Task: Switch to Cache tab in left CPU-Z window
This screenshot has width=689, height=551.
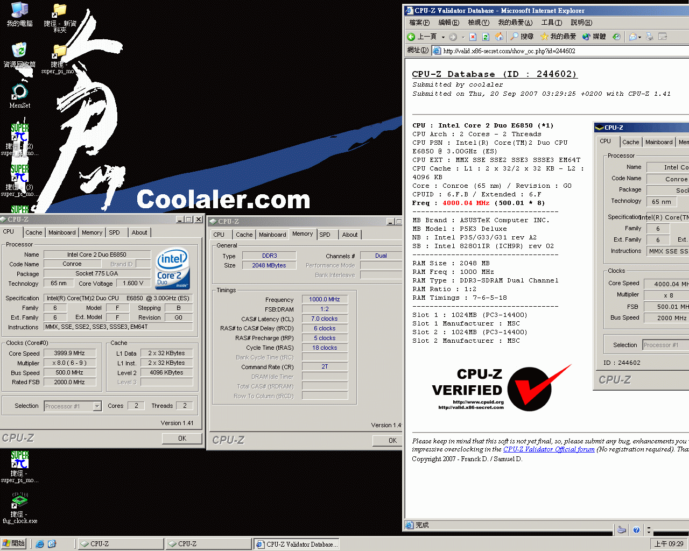Action: [33, 232]
